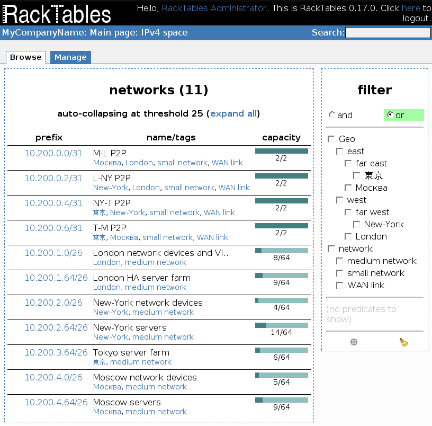The width and height of the screenshot is (432, 426).
Task: Click the broom reset filter icon
Action: (x=403, y=342)
